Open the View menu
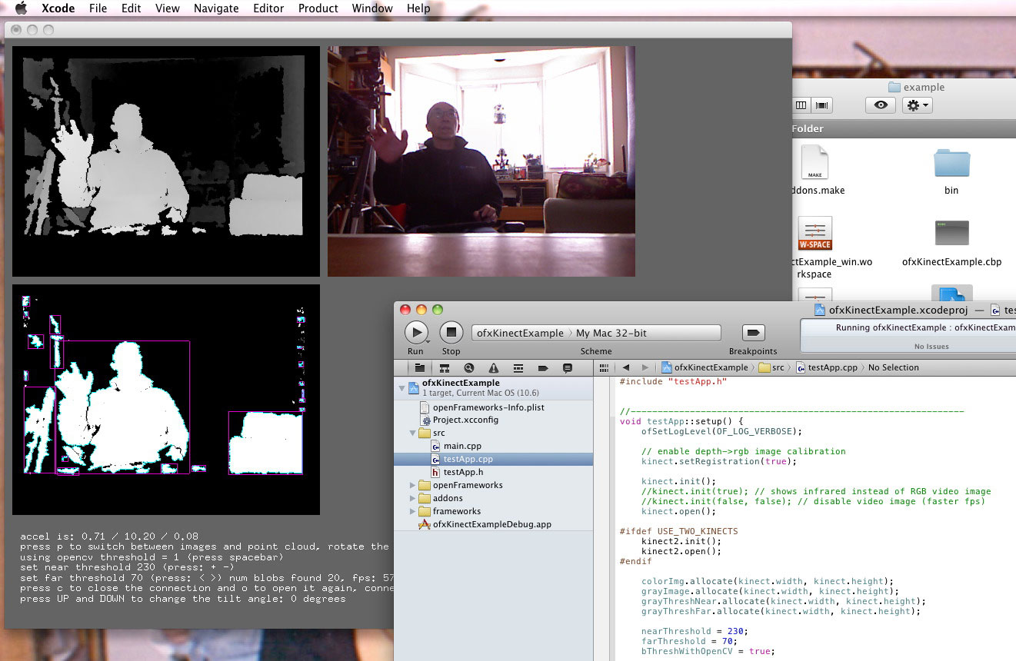 point(168,8)
